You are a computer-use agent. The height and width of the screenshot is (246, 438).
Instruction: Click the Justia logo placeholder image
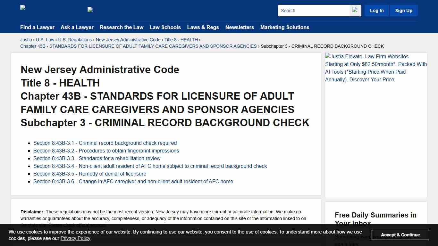click(x=22, y=8)
